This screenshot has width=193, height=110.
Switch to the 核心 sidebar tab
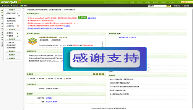[x=2, y=11]
